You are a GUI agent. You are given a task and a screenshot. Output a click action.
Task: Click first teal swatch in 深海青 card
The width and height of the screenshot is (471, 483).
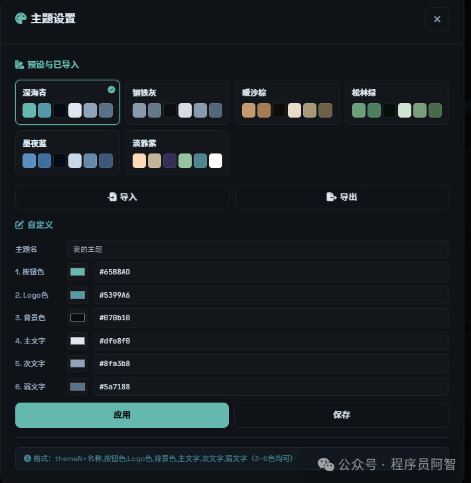[x=29, y=110]
